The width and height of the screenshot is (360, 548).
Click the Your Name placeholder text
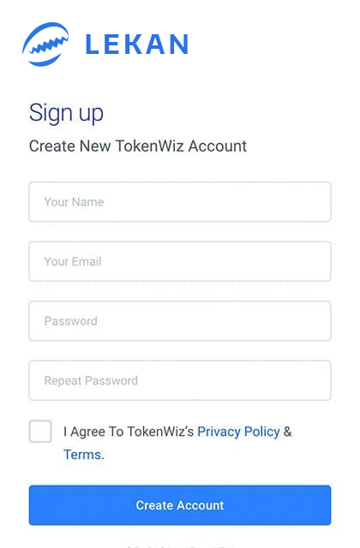point(75,202)
